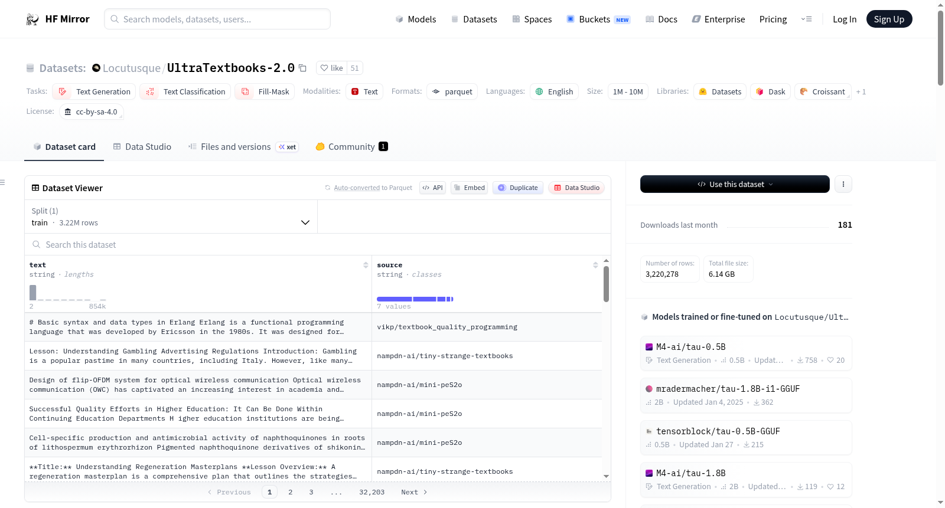Viewport: 945px width, 508px height.
Task: Select the Dask library tag
Action: [771, 91]
